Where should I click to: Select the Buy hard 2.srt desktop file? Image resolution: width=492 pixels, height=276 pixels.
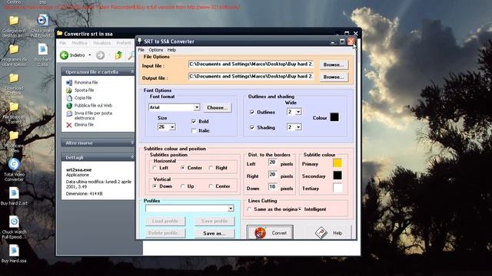pos(14,193)
